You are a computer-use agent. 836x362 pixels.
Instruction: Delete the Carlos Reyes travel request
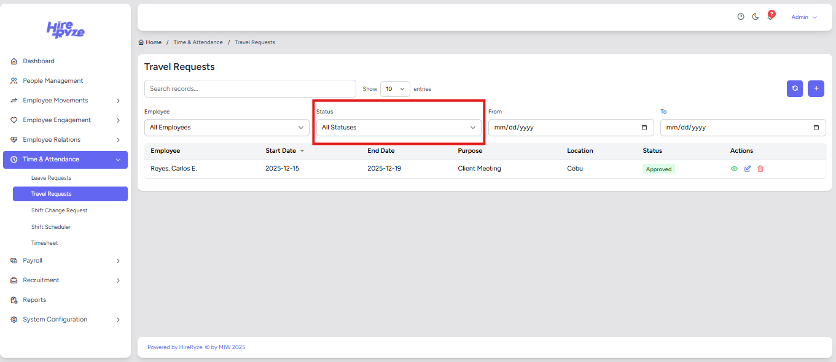click(x=760, y=169)
